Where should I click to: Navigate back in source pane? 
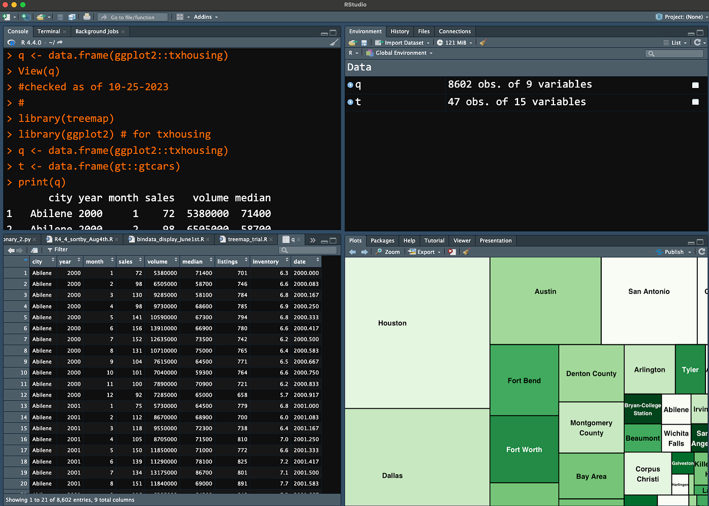pos(11,250)
